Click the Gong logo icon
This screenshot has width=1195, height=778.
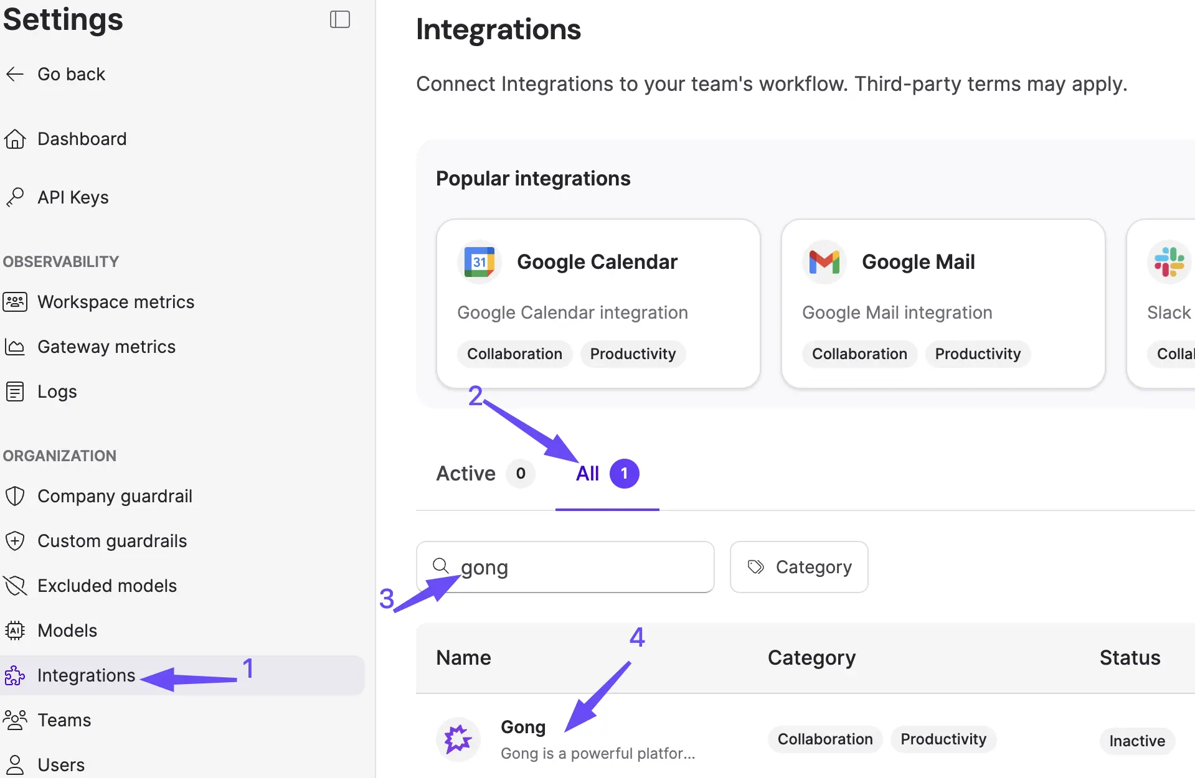click(x=458, y=739)
